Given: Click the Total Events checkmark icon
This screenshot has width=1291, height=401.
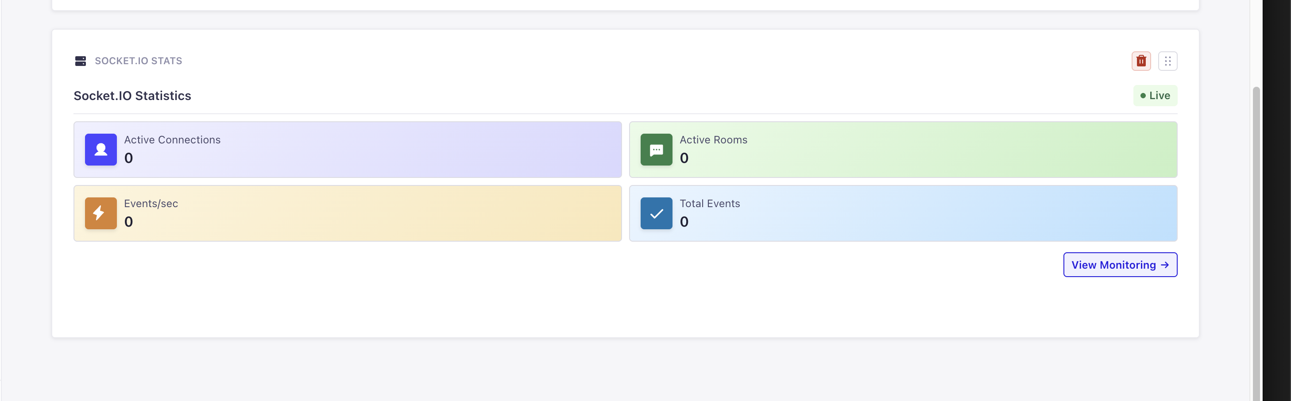Looking at the screenshot, I should (x=656, y=213).
